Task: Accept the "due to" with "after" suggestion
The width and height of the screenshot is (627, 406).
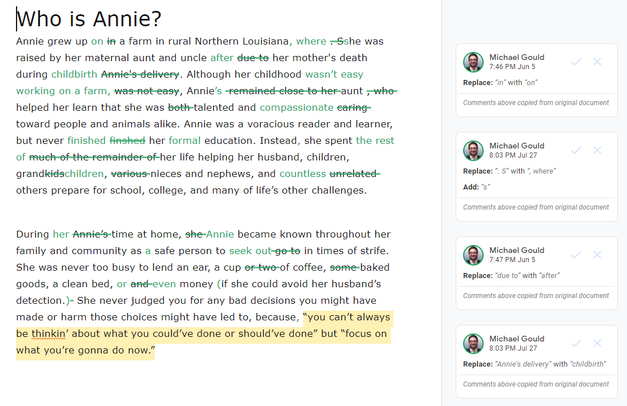Action: coord(576,255)
